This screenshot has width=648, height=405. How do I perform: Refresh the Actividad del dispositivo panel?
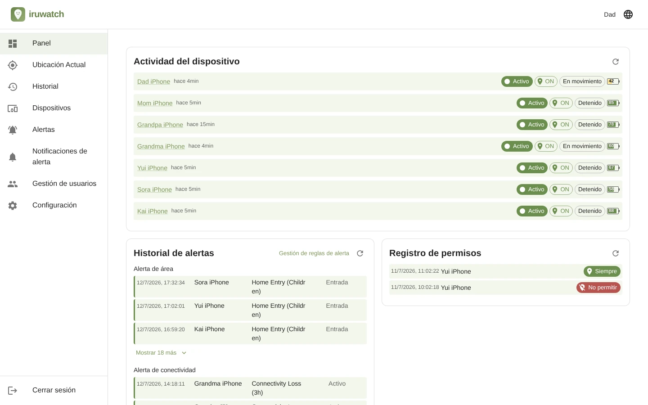pos(616,62)
